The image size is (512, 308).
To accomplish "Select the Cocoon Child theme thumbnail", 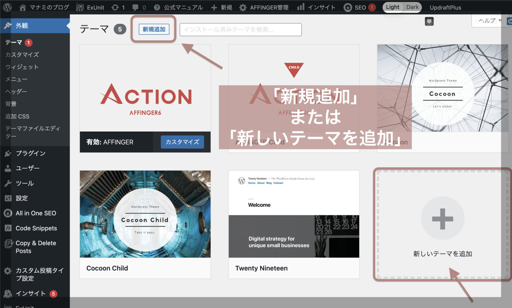I will pyautogui.click(x=145, y=214).
